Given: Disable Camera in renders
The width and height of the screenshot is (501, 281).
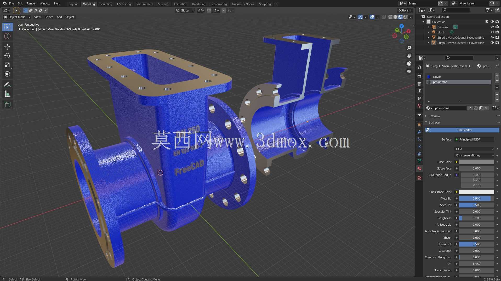Looking at the screenshot, I should point(497,27).
